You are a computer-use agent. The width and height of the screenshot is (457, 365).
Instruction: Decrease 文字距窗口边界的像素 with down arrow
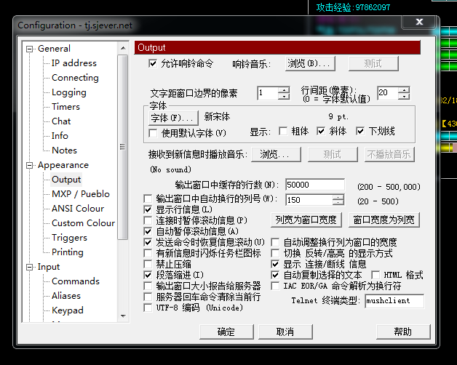coord(284,97)
